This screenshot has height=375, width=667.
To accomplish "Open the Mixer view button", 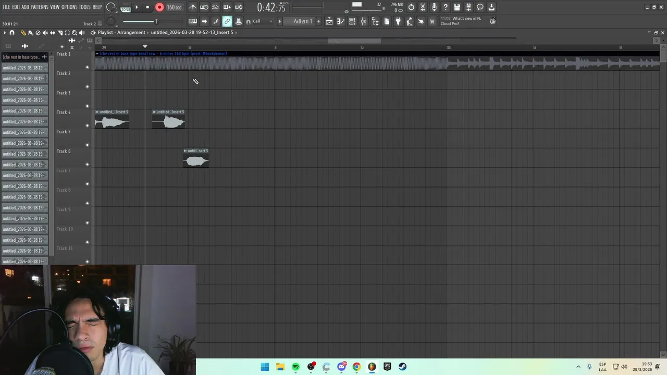I will pyautogui.click(x=364, y=21).
